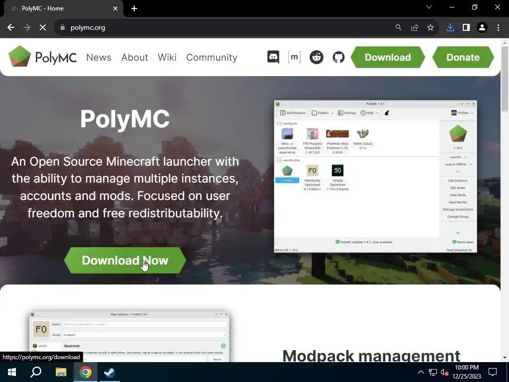Viewport: 509px width, 382px height.
Task: Stop page loading with X button
Action: [43, 28]
